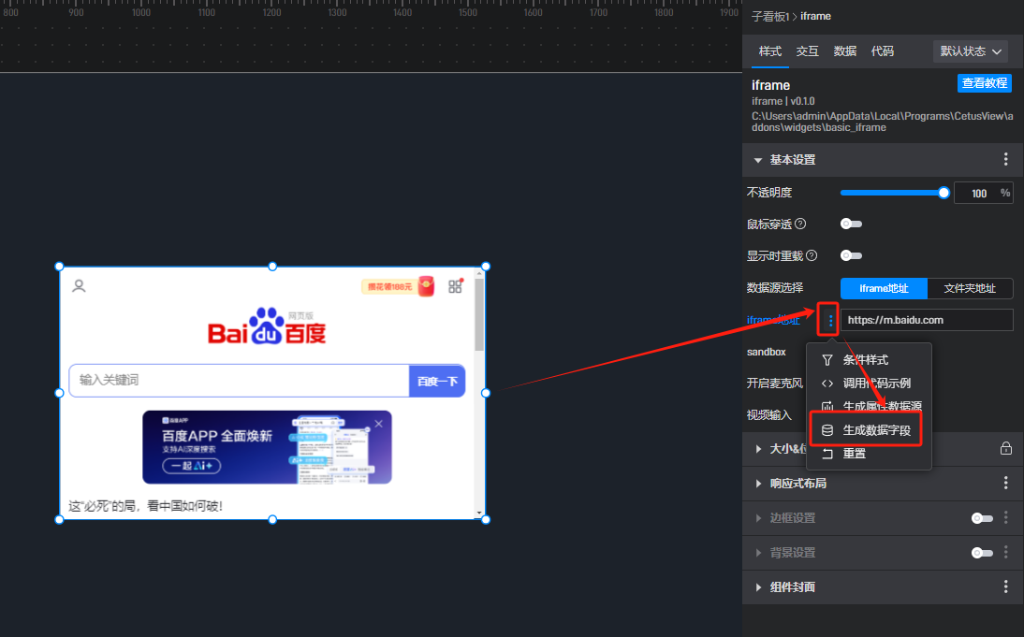
Task: Enable the 边框设置 switch
Action: pos(982,518)
